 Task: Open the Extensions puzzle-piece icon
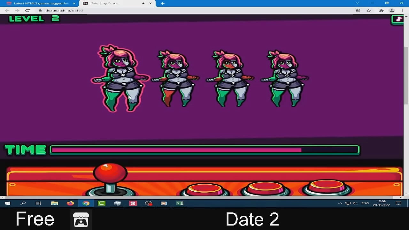tap(381, 10)
